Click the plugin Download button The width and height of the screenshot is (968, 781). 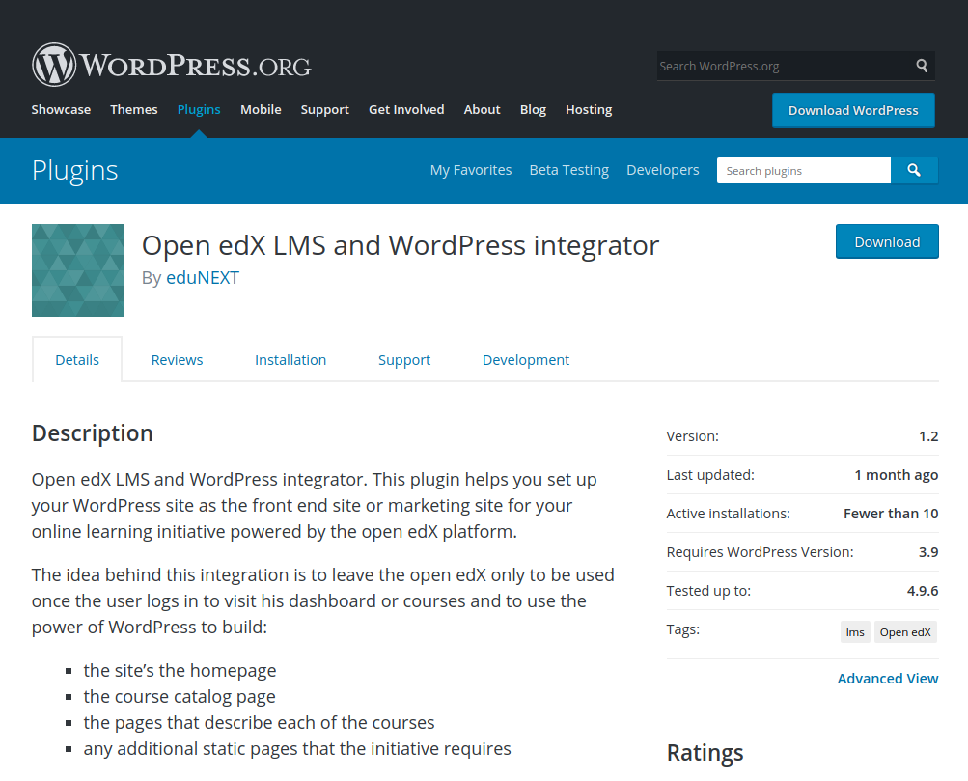[887, 241]
